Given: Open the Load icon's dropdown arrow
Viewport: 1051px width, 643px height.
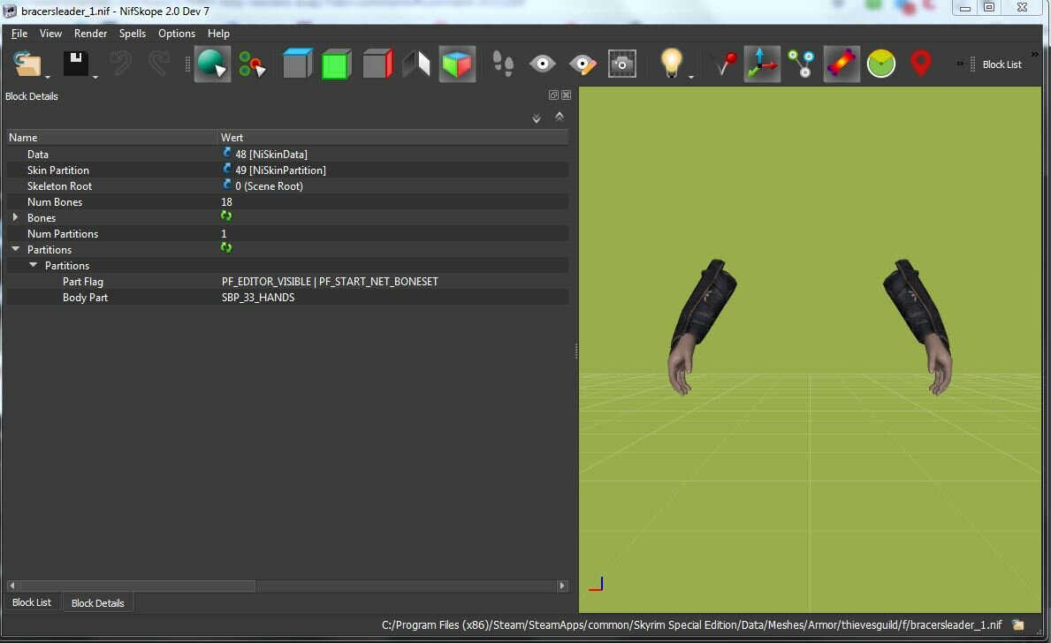Looking at the screenshot, I should [48, 77].
